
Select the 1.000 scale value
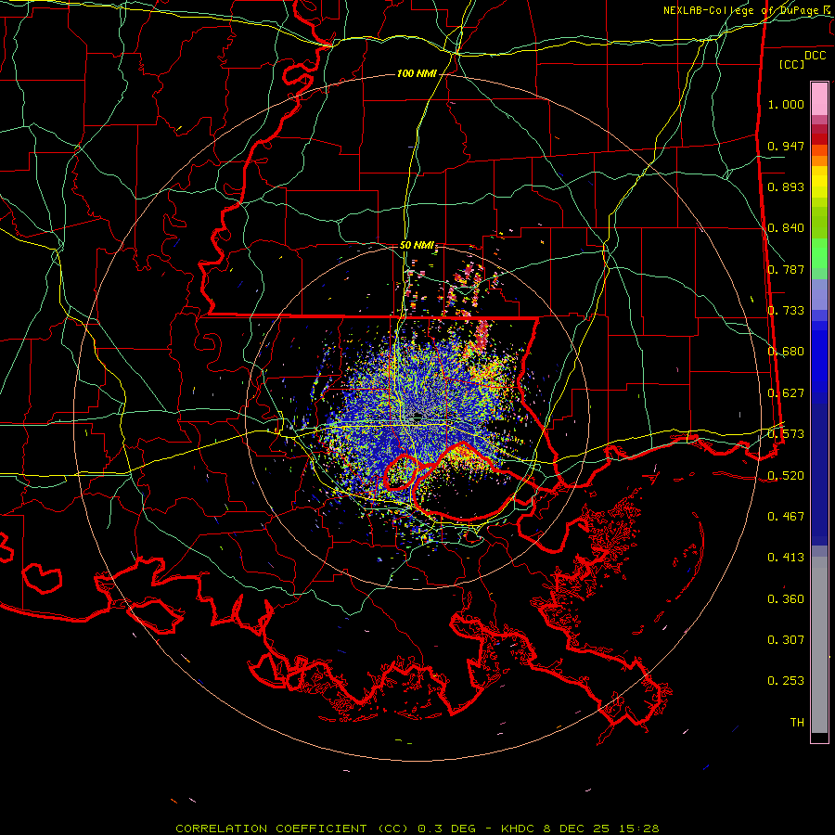coord(786,104)
